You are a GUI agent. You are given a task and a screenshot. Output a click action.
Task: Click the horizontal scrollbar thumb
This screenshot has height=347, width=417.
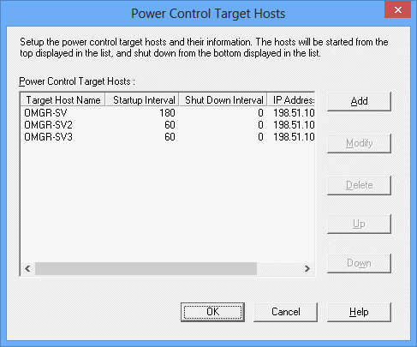coord(146,268)
